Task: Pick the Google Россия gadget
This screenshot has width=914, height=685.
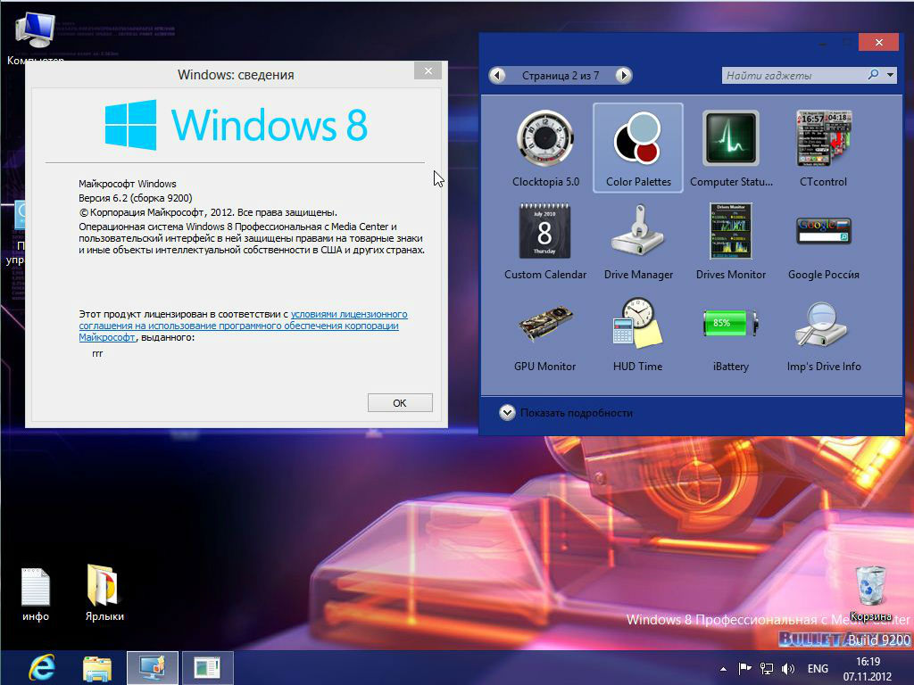Action: click(x=823, y=241)
